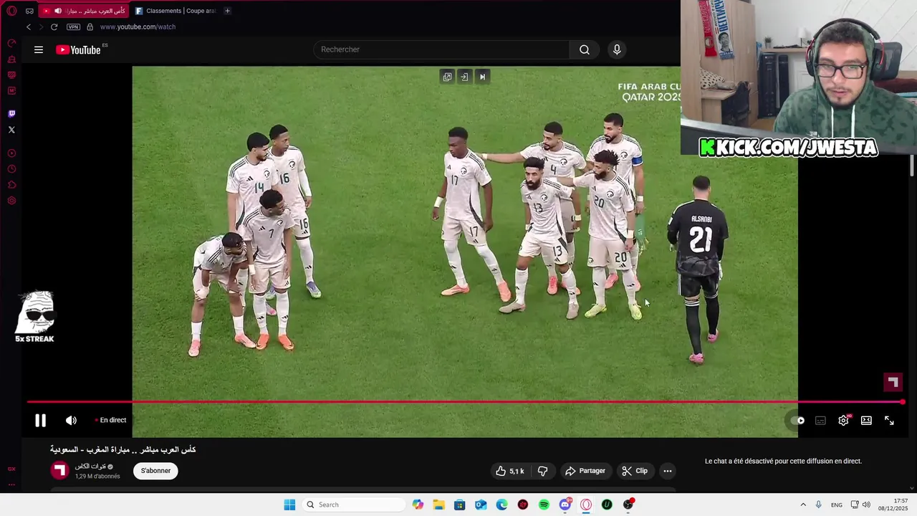Open Windows Start menu
The width and height of the screenshot is (917, 516).
[289, 505]
